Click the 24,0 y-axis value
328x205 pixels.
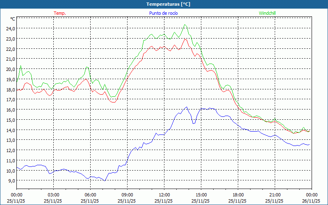tap(10, 29)
